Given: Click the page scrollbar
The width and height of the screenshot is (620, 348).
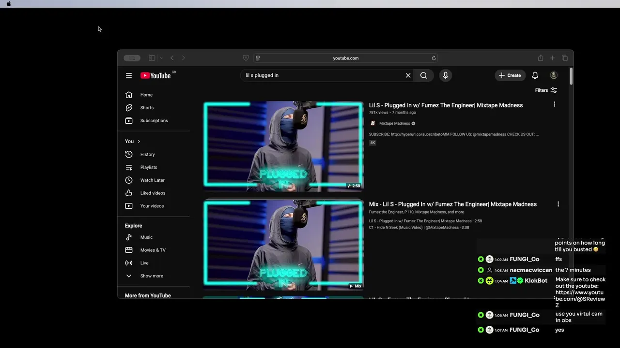Looking at the screenshot, I should (571, 77).
